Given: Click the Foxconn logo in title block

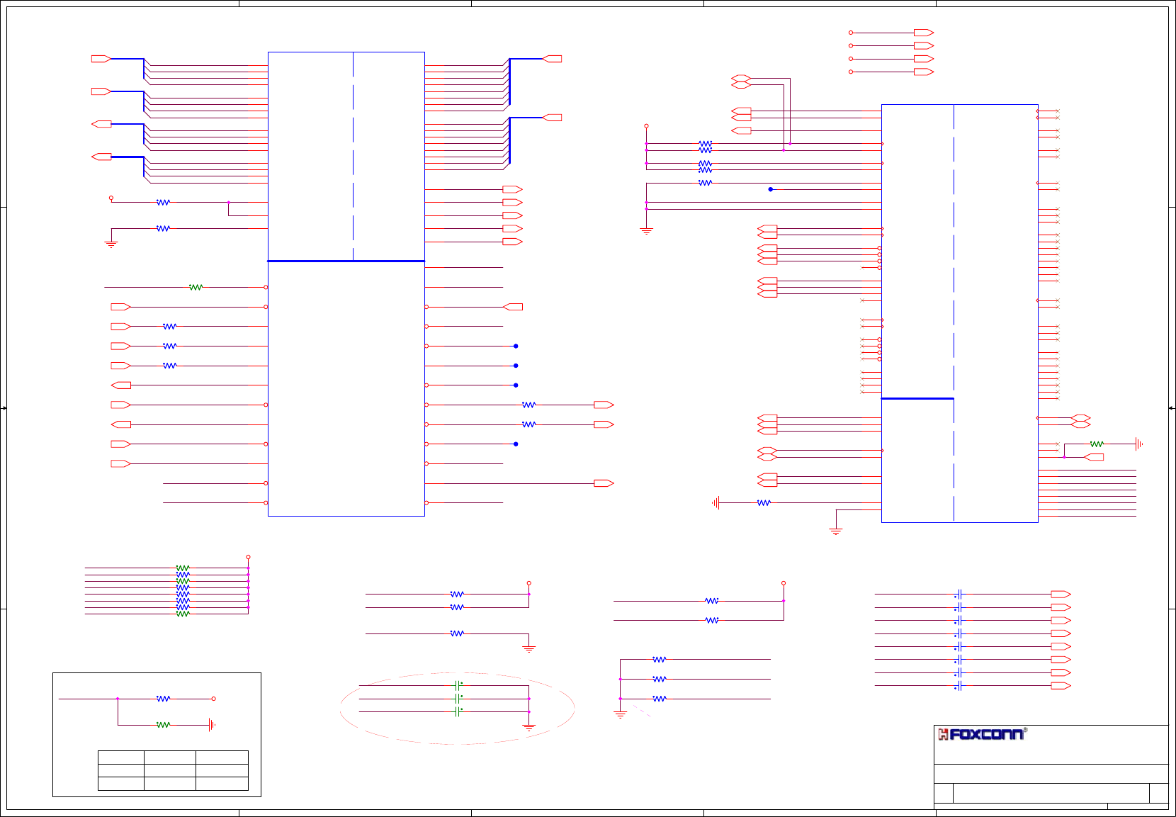Looking at the screenshot, I should 982,734.
